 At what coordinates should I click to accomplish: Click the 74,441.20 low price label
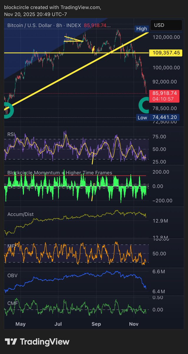point(165,117)
